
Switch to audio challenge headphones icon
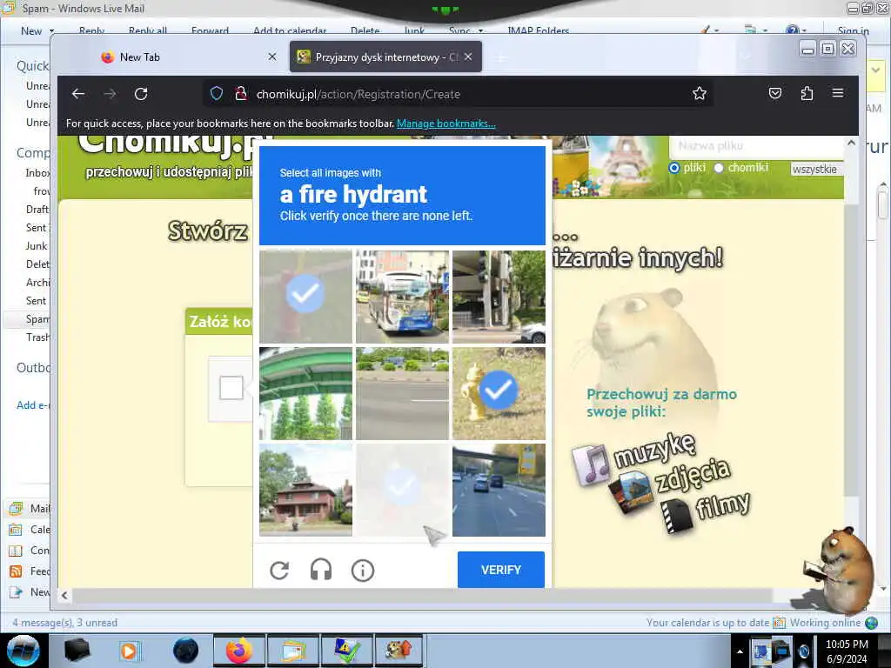tap(321, 569)
